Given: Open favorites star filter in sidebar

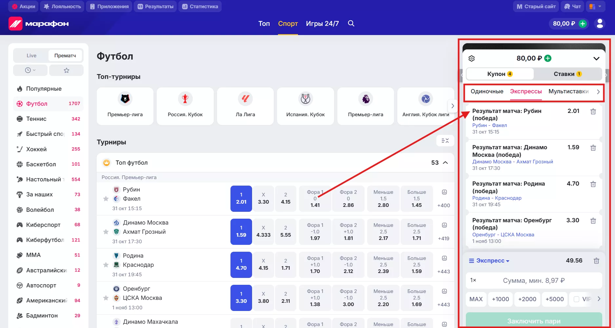Looking at the screenshot, I should coord(67,70).
